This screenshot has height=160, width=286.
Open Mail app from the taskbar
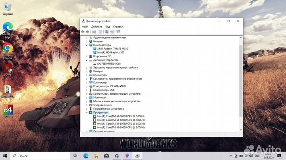(x=106, y=156)
